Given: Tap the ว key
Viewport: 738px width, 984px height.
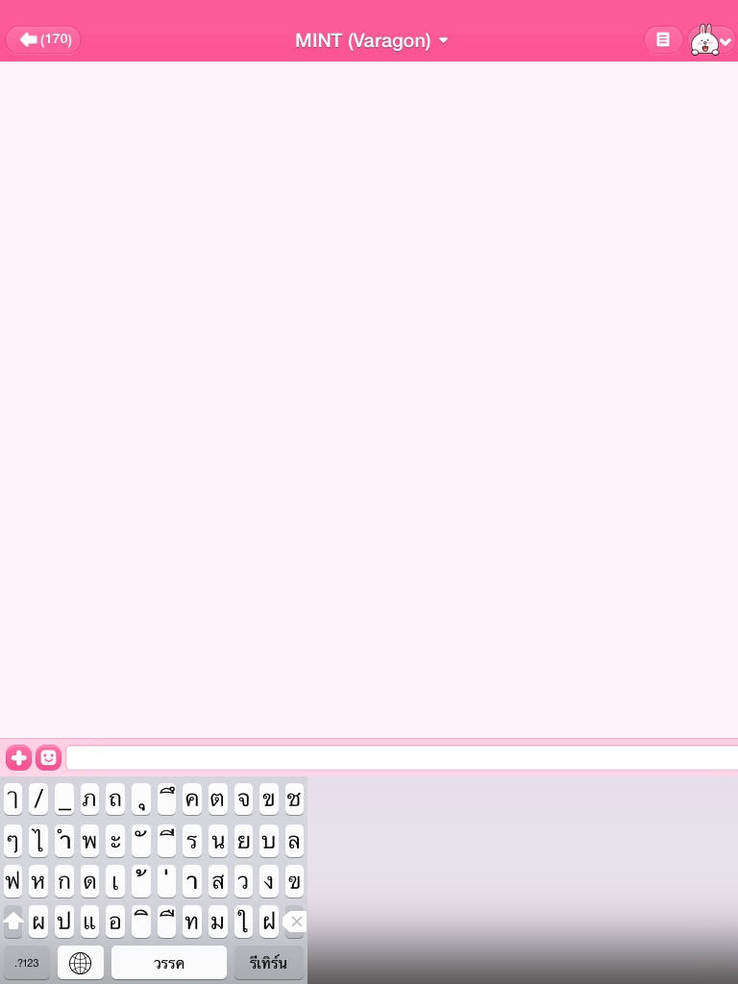Looking at the screenshot, I should click(243, 881).
